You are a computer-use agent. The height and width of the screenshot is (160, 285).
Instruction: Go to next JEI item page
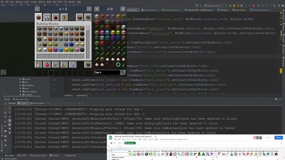click(x=123, y=9)
